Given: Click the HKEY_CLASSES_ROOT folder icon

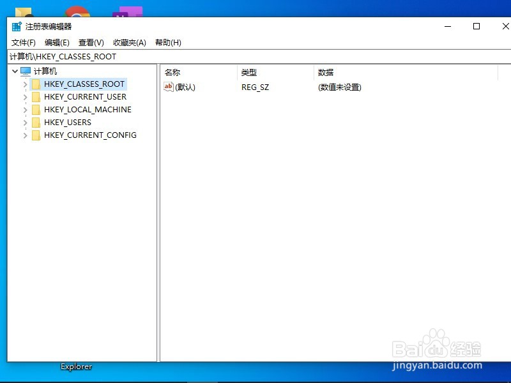Looking at the screenshot, I should point(36,84).
